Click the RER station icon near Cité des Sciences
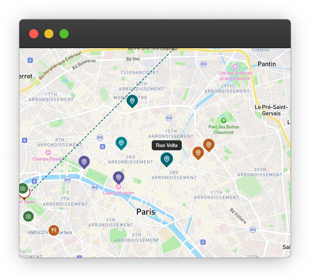The image size is (310, 277). 204,64
